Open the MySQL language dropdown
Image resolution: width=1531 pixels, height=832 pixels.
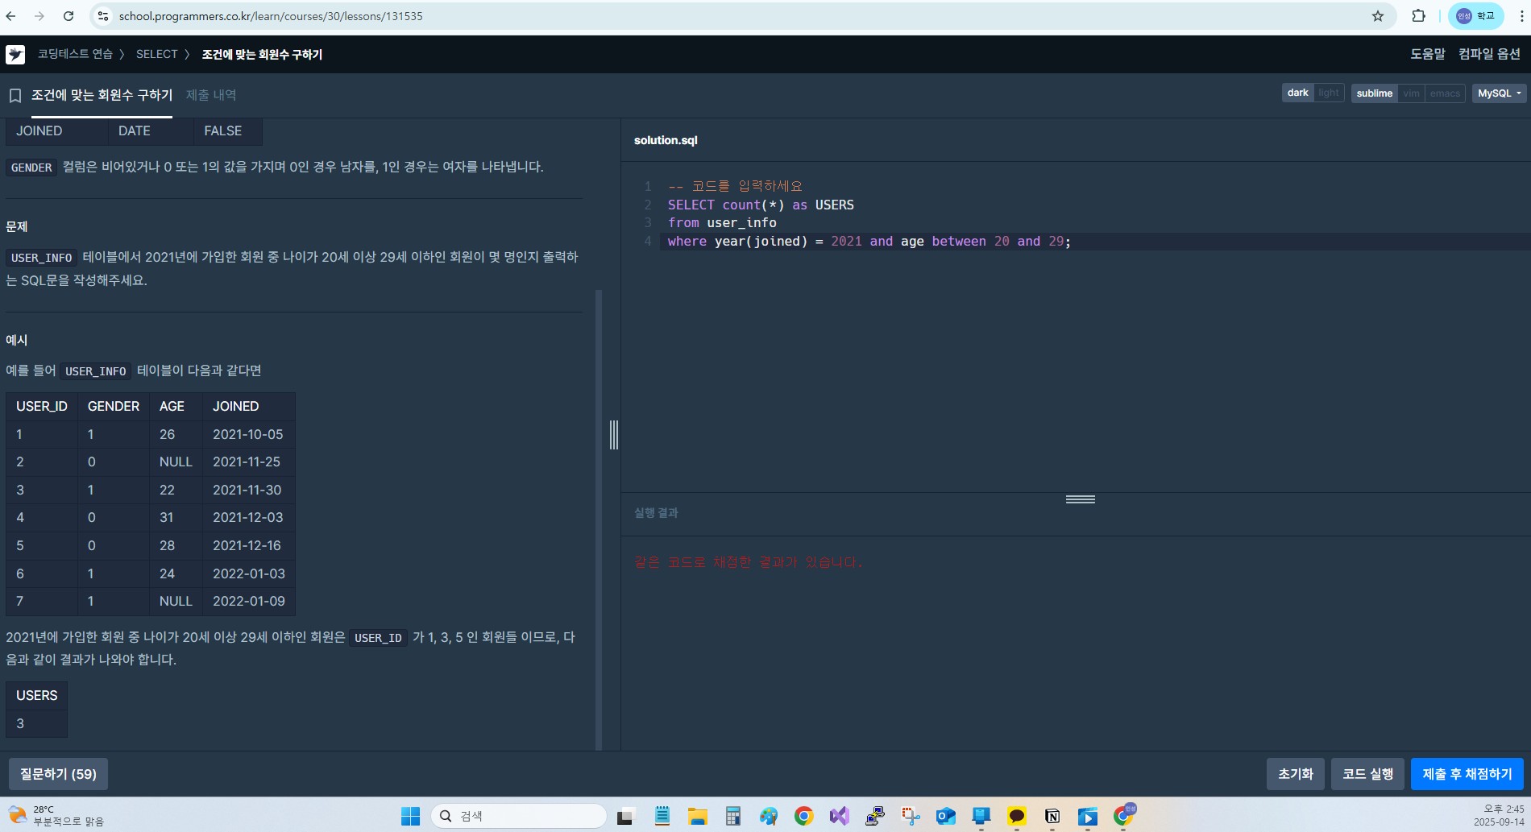(1499, 93)
